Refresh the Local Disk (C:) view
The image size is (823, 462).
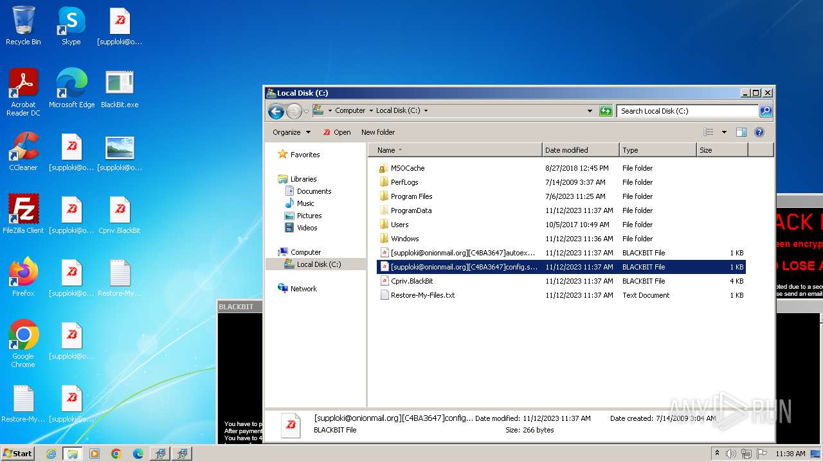coord(606,111)
